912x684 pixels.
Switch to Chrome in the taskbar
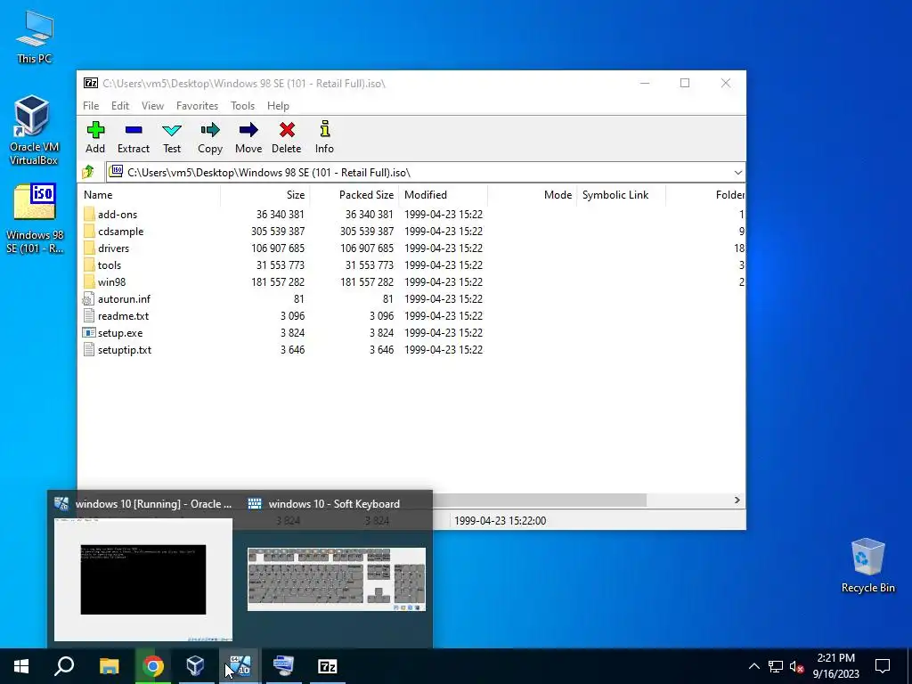pyautogui.click(x=153, y=666)
